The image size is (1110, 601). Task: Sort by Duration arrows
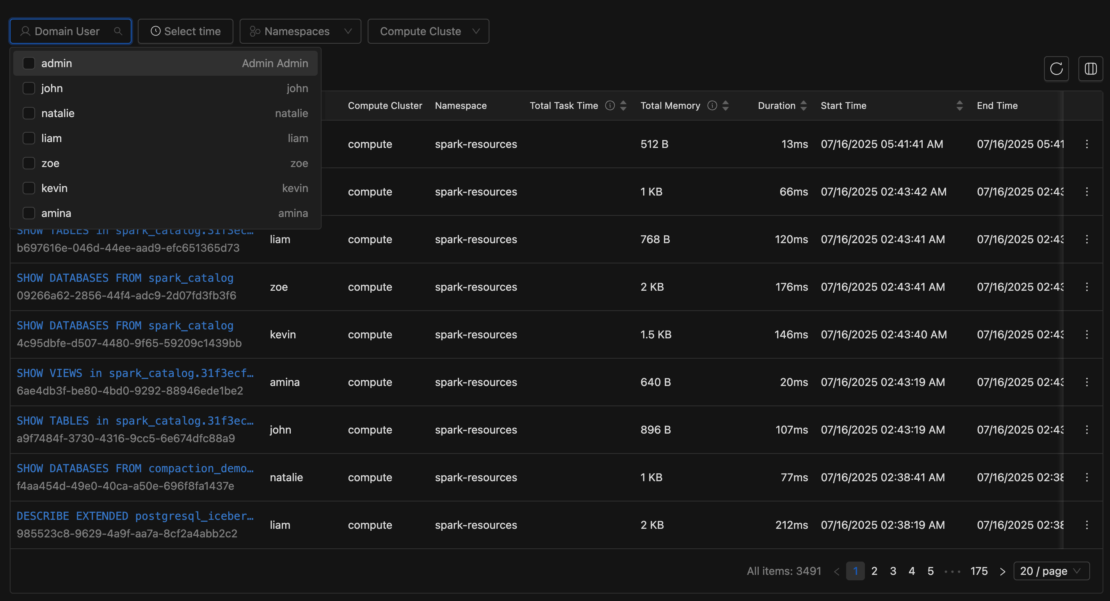tap(803, 105)
